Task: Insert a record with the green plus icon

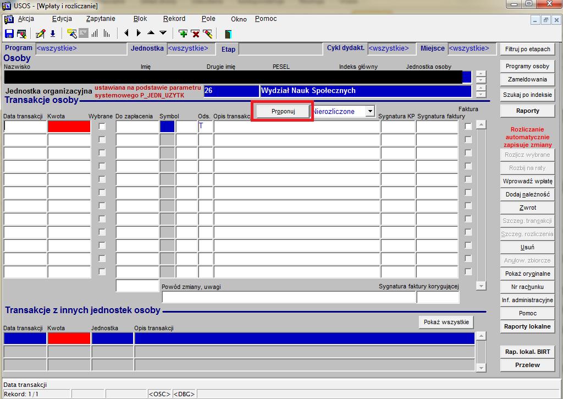Action: (183, 34)
